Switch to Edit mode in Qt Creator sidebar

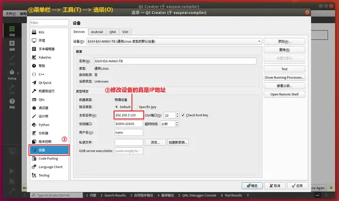tap(12, 46)
